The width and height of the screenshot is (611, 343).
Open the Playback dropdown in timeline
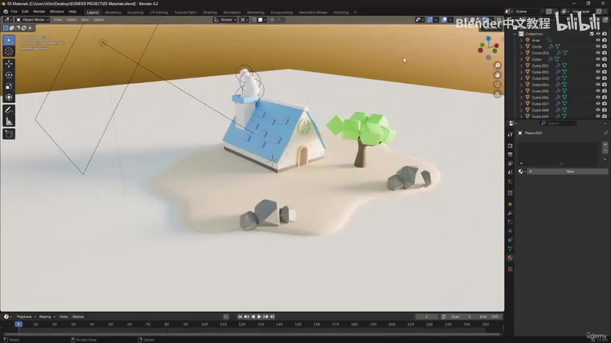26,317
